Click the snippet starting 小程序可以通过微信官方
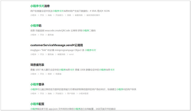191x111 pixels. pyautogui.click(x=83, y=89)
